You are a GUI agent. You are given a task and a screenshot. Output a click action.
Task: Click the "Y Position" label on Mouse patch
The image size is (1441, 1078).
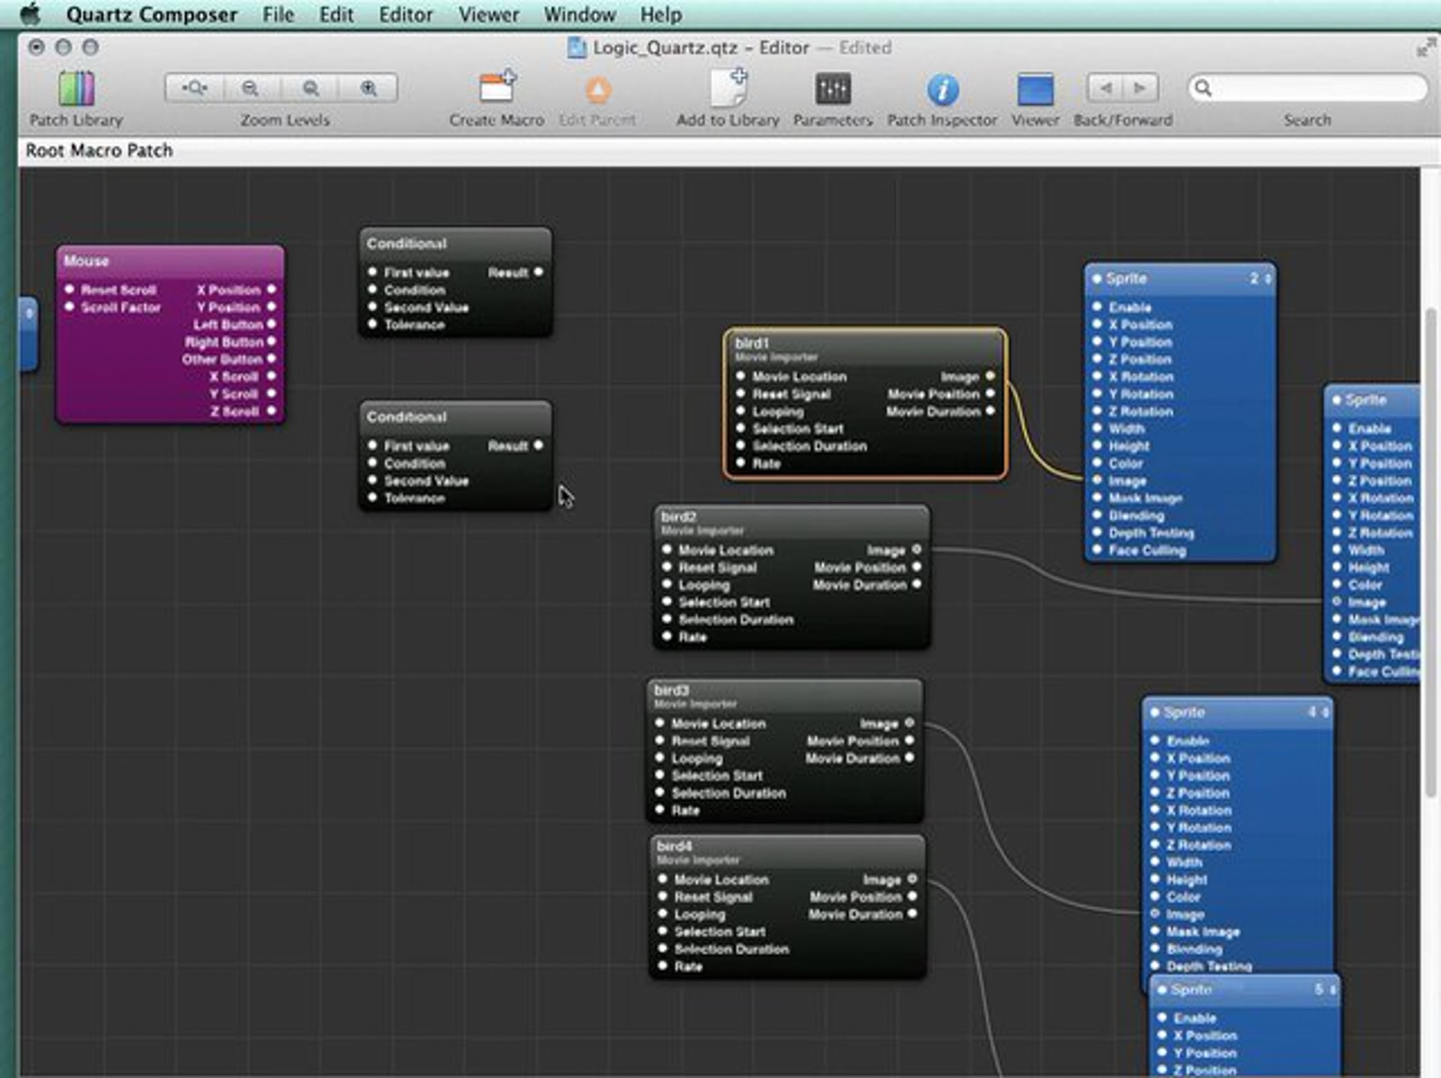pyautogui.click(x=229, y=307)
